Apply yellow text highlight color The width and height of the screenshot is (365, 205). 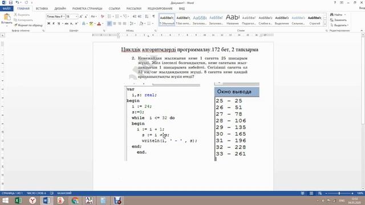click(91, 23)
